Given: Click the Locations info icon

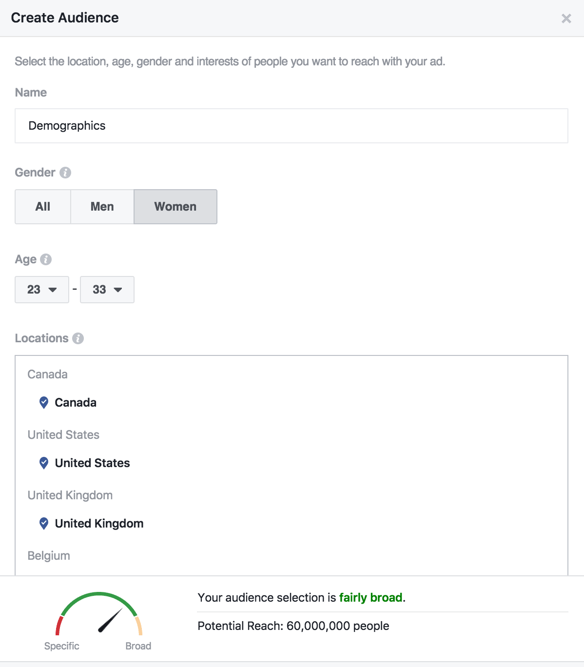Looking at the screenshot, I should tap(78, 338).
